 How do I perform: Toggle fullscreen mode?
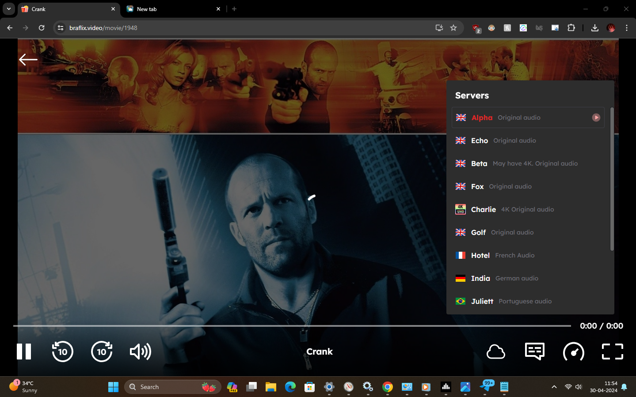click(x=613, y=352)
